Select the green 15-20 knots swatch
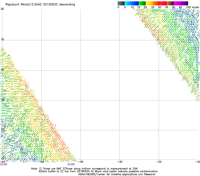Viewport: 200px width, 176px height. pyautogui.click(x=142, y=3)
